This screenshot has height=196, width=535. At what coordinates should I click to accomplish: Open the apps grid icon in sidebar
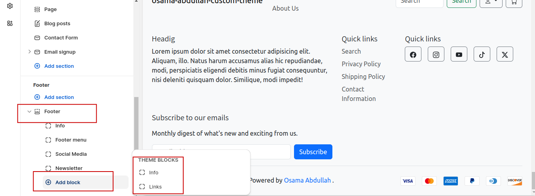pos(10,23)
